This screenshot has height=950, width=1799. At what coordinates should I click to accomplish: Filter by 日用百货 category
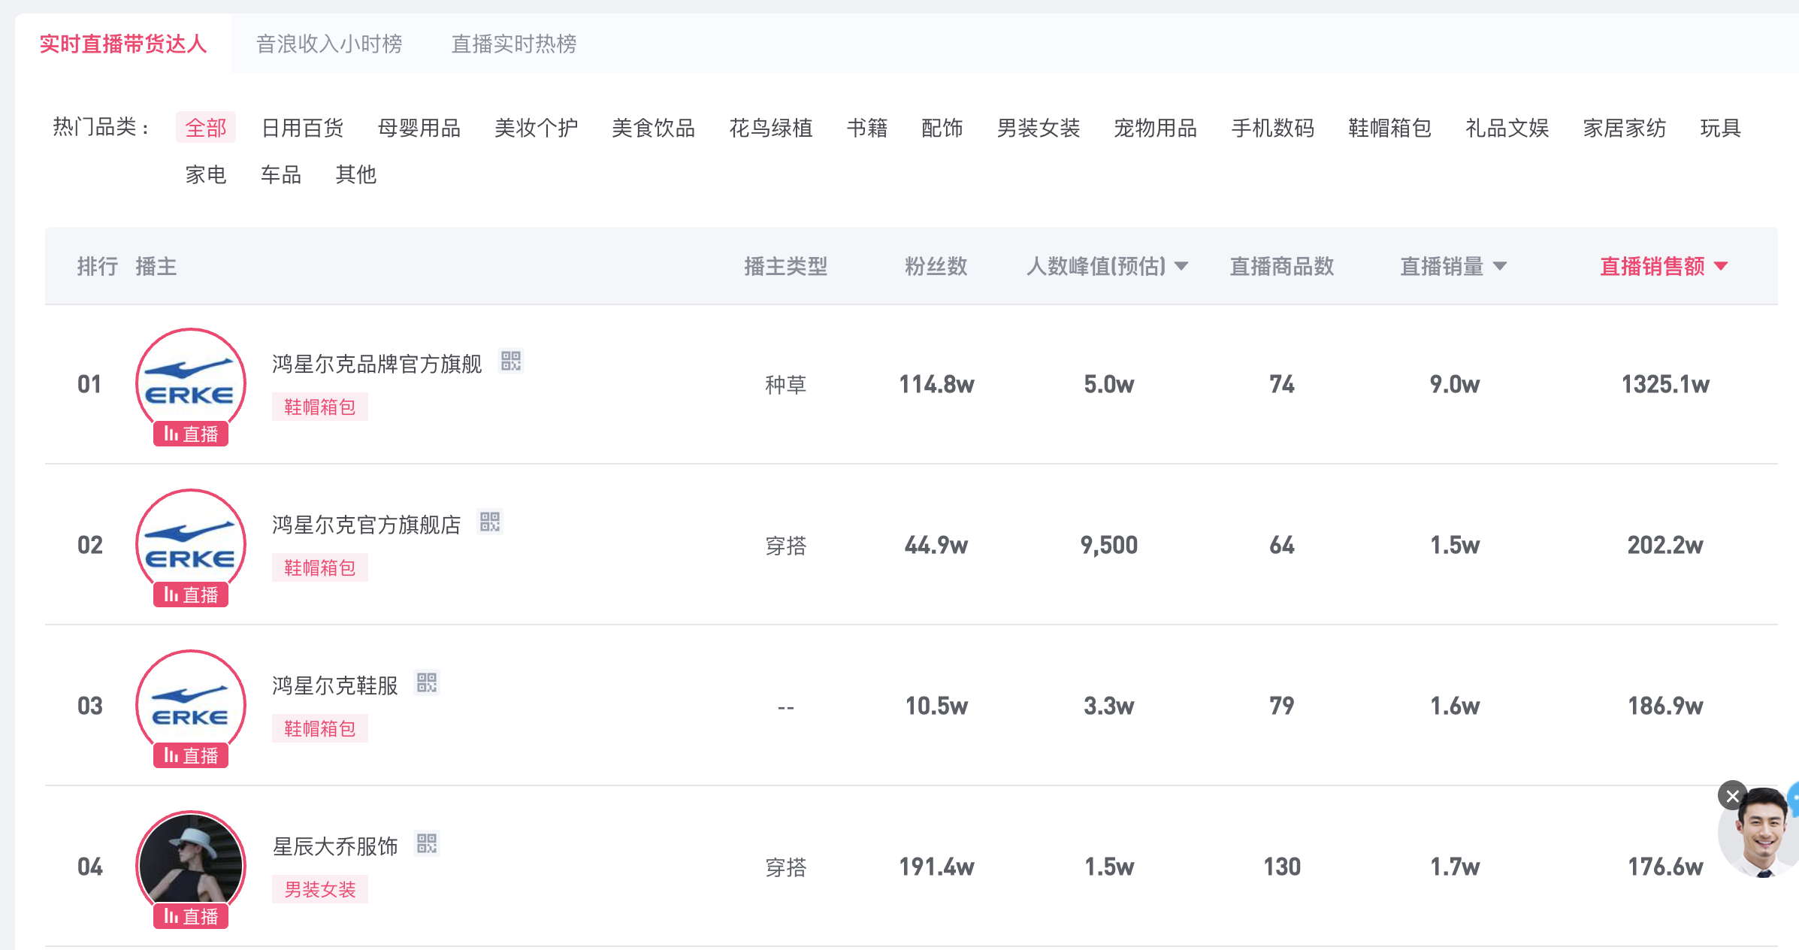(x=302, y=128)
